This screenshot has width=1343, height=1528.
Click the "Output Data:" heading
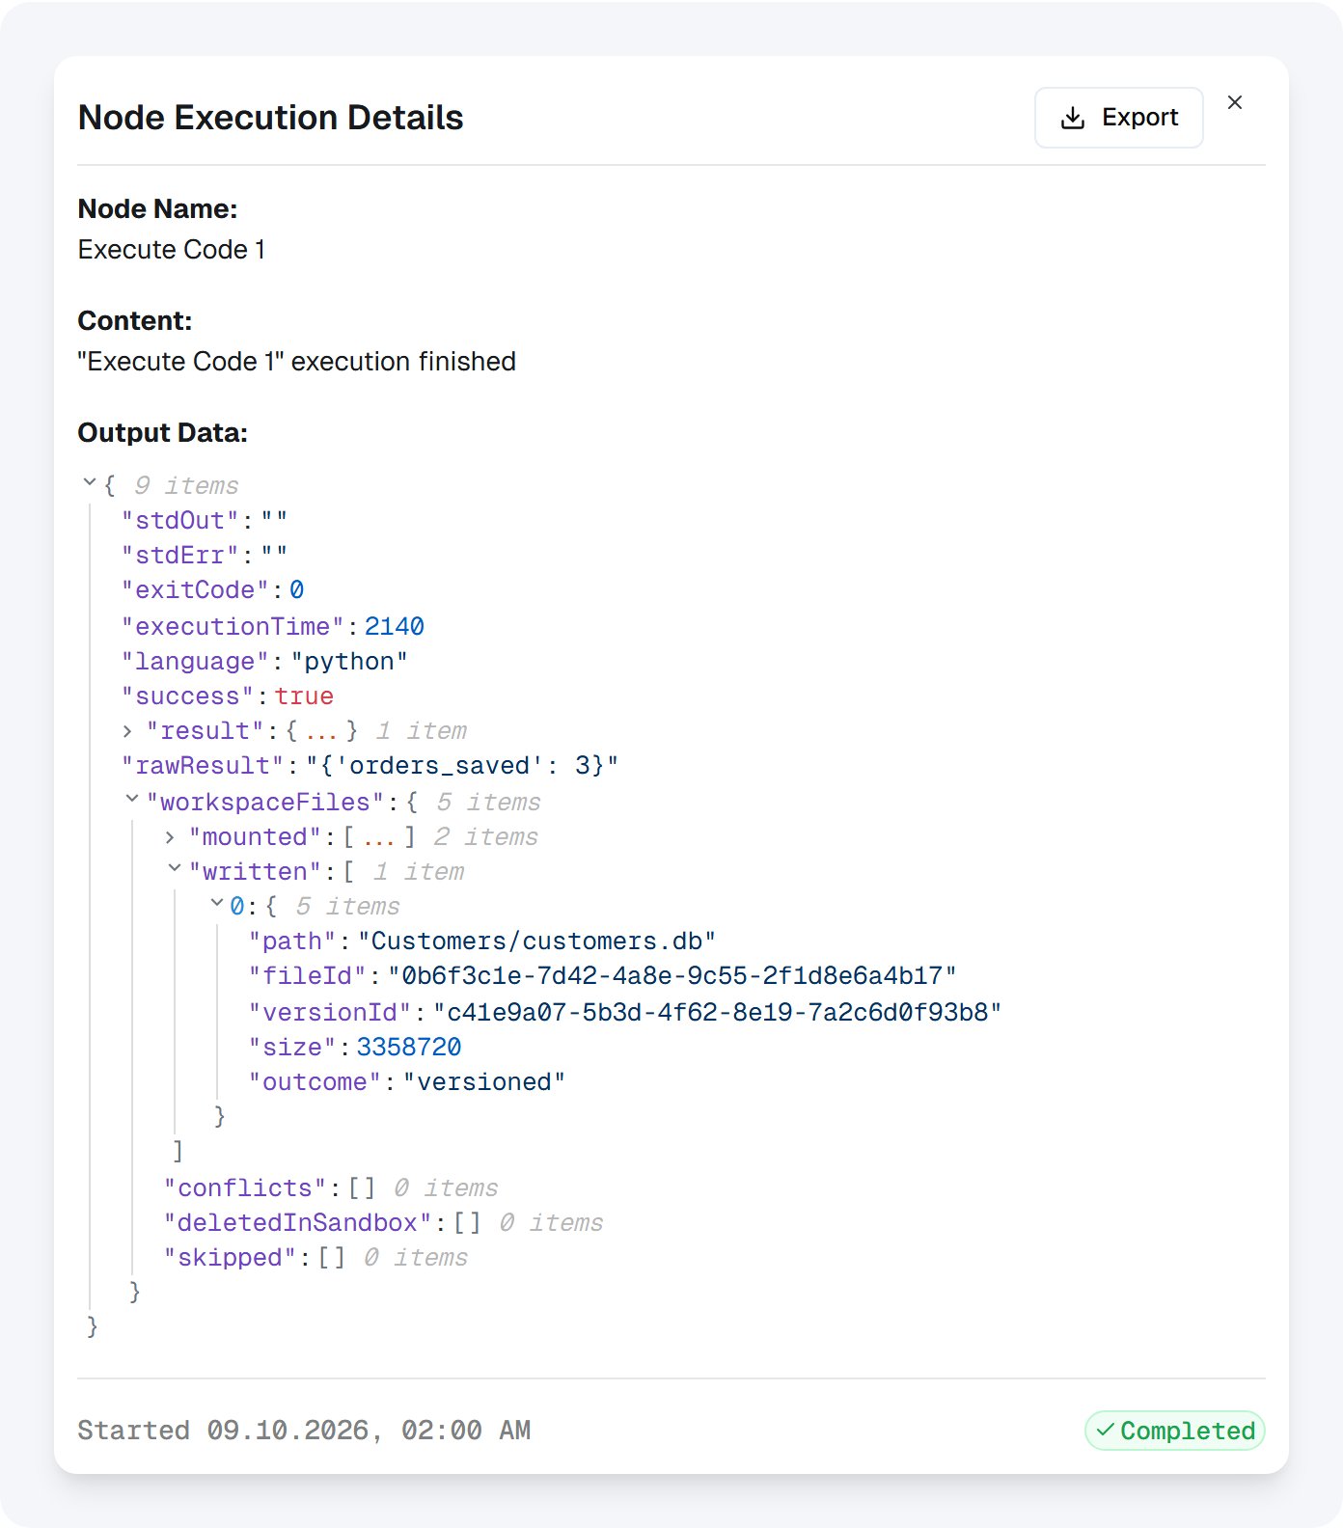[x=163, y=433]
